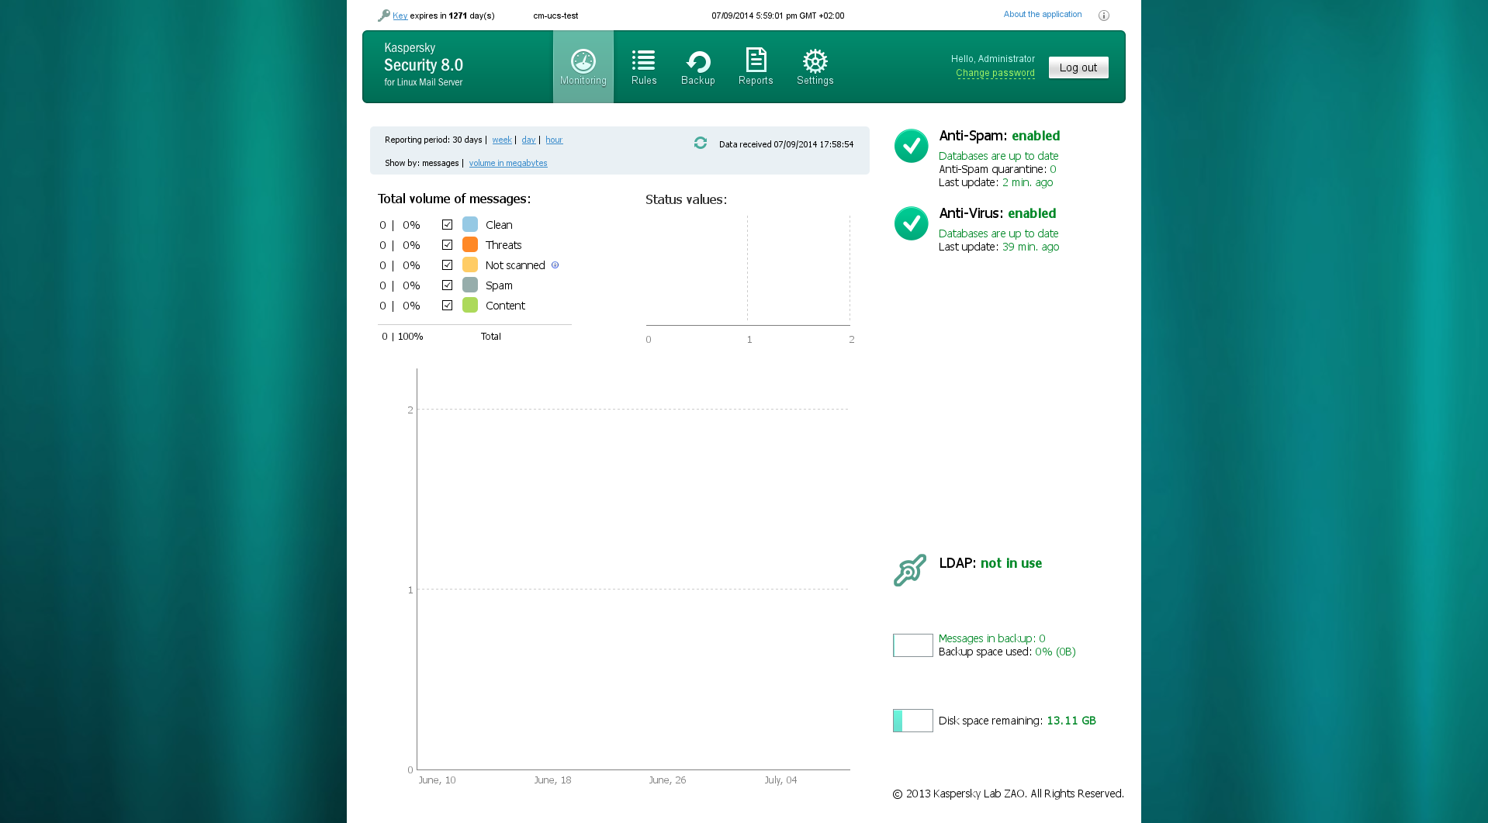Image resolution: width=1488 pixels, height=823 pixels.
Task: Uncheck the Clean messages checkbox
Action: (447, 225)
